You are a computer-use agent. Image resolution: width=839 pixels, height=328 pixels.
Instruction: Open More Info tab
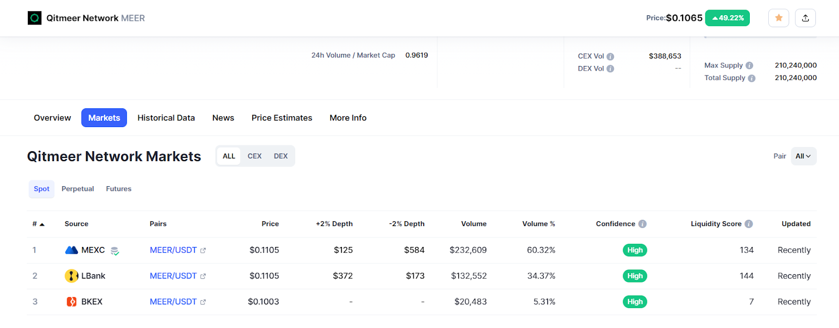click(x=348, y=118)
